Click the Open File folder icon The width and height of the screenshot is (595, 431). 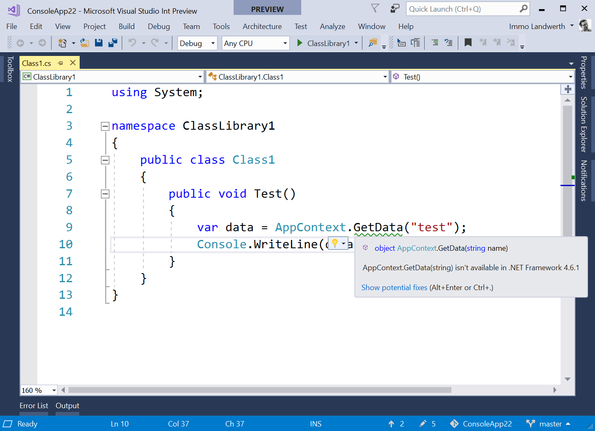tap(85, 43)
